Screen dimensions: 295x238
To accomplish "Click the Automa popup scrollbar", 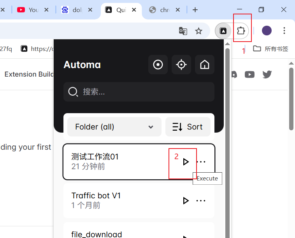I will [227, 143].
